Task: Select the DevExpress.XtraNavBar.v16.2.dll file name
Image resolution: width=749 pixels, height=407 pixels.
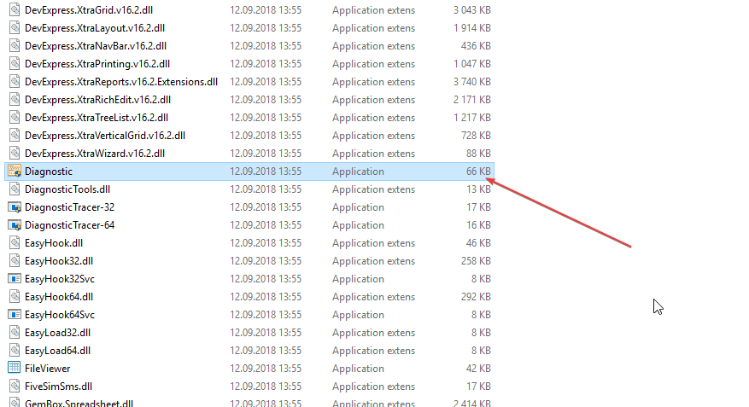Action: (x=96, y=46)
